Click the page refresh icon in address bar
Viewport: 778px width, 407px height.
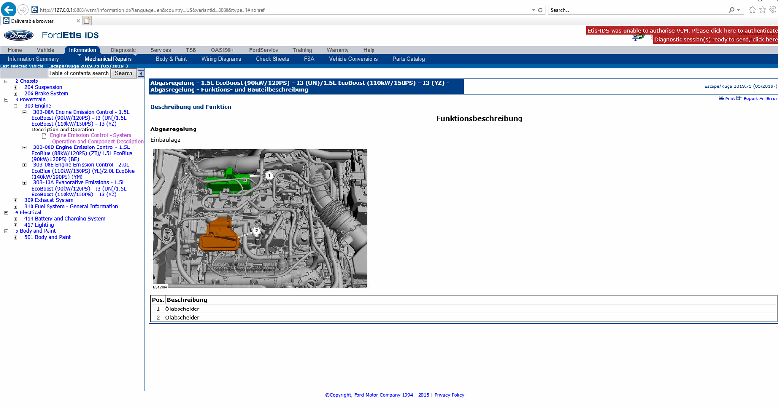pos(540,10)
